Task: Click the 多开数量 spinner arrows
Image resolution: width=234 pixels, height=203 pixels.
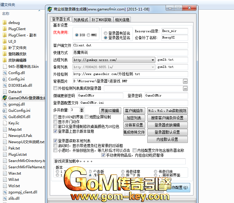Action: click(82, 110)
